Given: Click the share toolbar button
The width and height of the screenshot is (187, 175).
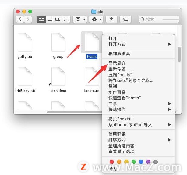Looking at the screenshot, I should [x=111, y=19].
